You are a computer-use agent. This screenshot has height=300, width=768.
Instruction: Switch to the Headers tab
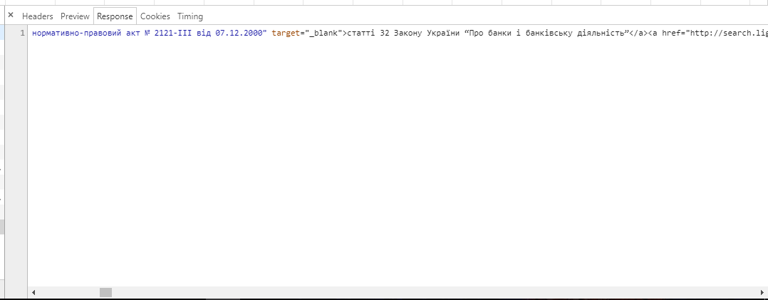click(x=37, y=16)
